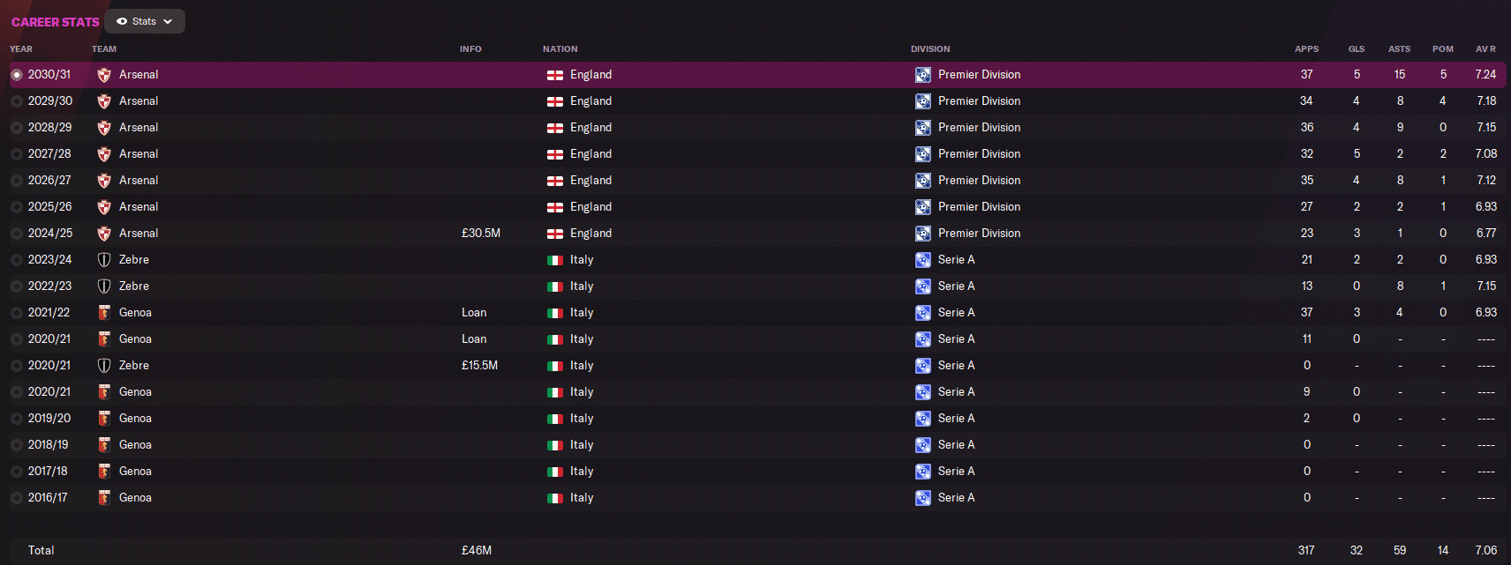Open the Stats view dropdown

[x=145, y=21]
